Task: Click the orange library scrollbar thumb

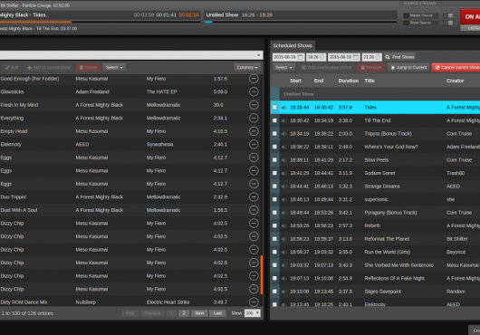Action: click(x=262, y=275)
